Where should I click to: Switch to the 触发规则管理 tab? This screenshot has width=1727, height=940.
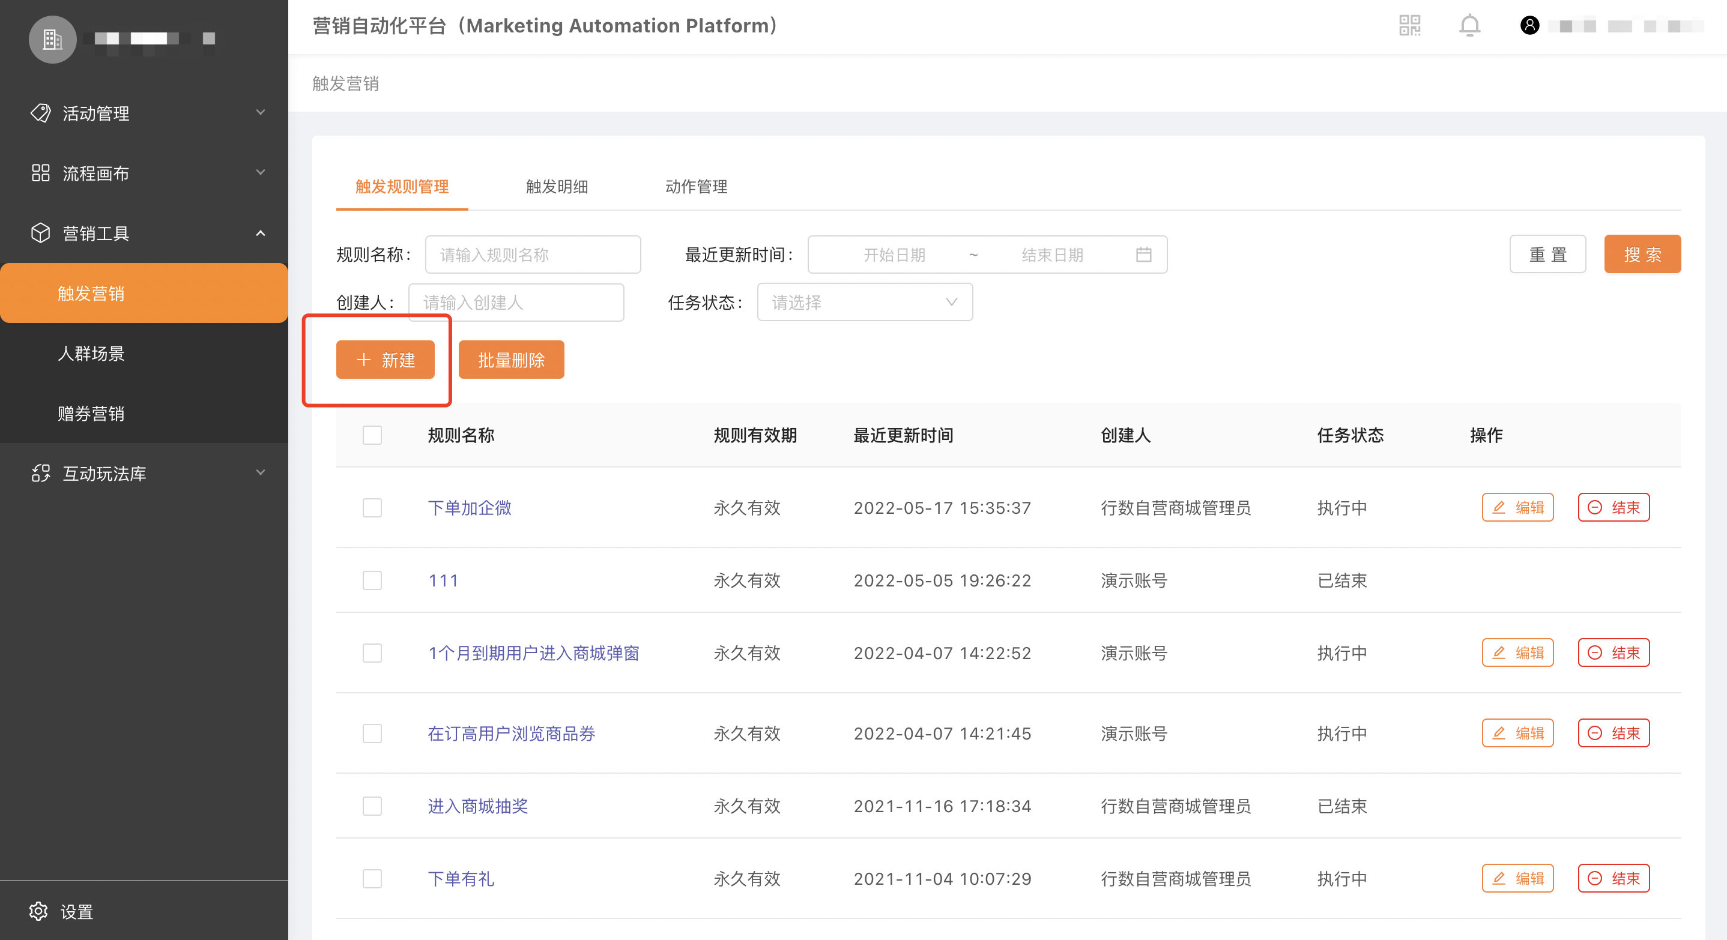(402, 186)
